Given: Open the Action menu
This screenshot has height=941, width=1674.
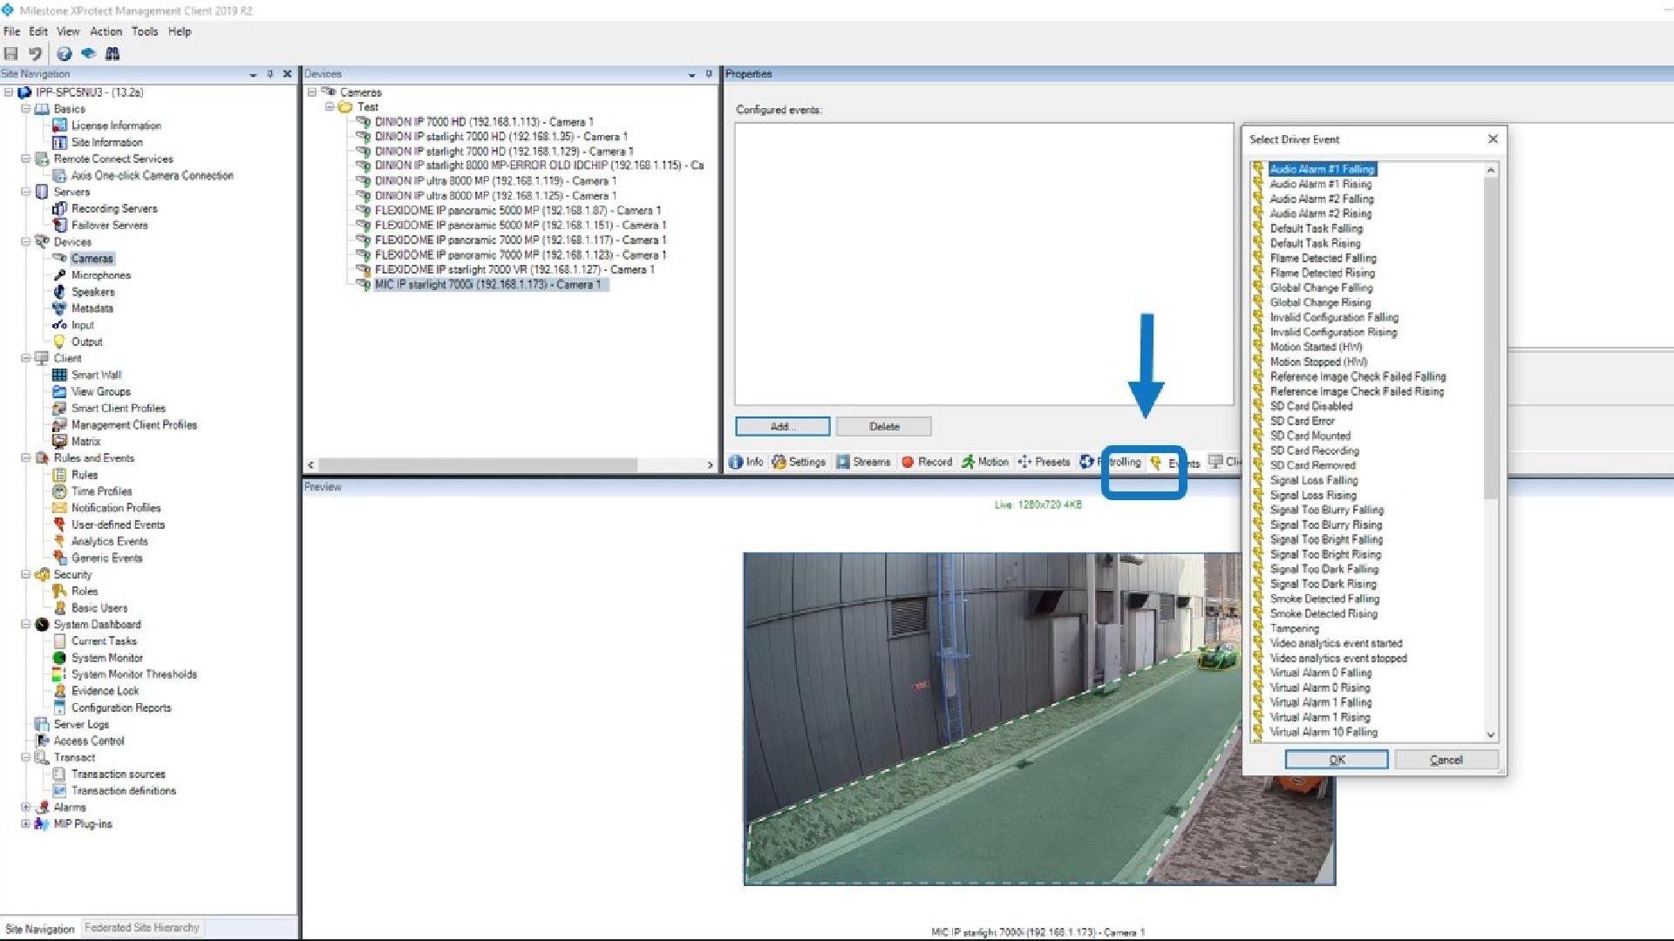Looking at the screenshot, I should (105, 31).
